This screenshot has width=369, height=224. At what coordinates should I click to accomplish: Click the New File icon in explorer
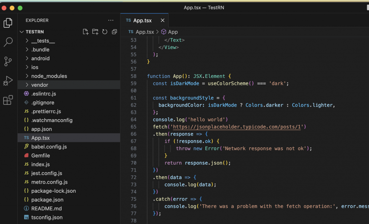tap(86, 32)
